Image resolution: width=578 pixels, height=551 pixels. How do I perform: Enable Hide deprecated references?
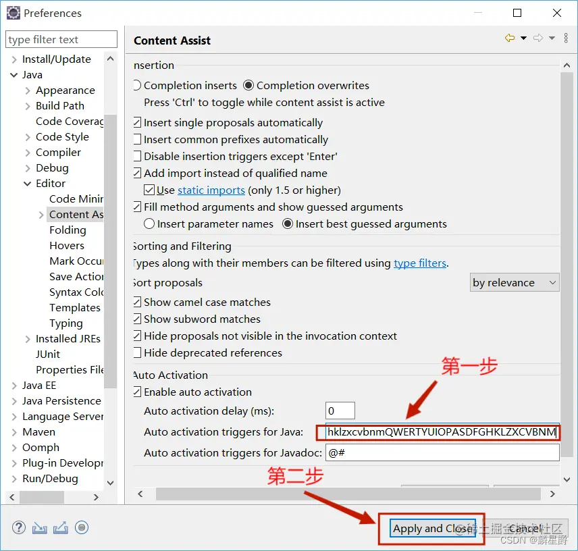click(x=137, y=352)
